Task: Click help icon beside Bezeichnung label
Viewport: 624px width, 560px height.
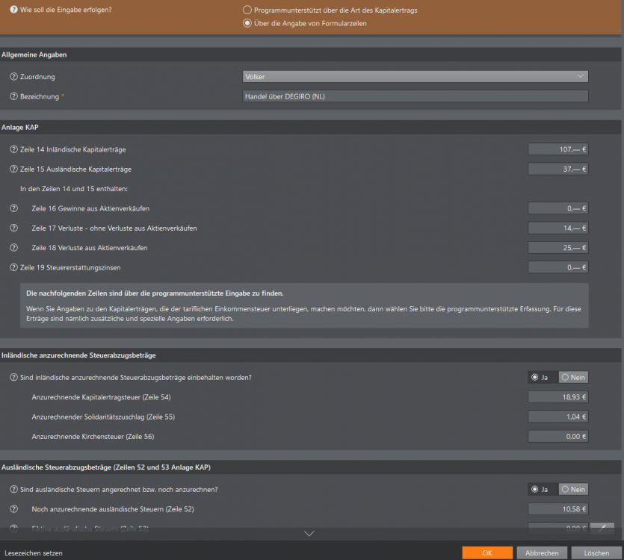Action: pos(14,96)
